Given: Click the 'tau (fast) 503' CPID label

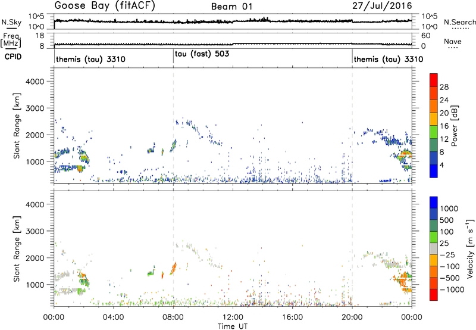Looking at the screenshot, I should coord(202,54).
